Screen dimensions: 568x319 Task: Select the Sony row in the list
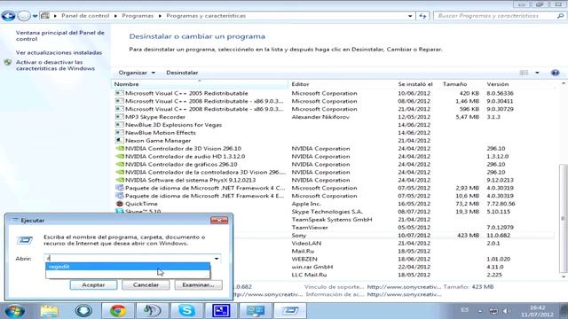point(393,235)
